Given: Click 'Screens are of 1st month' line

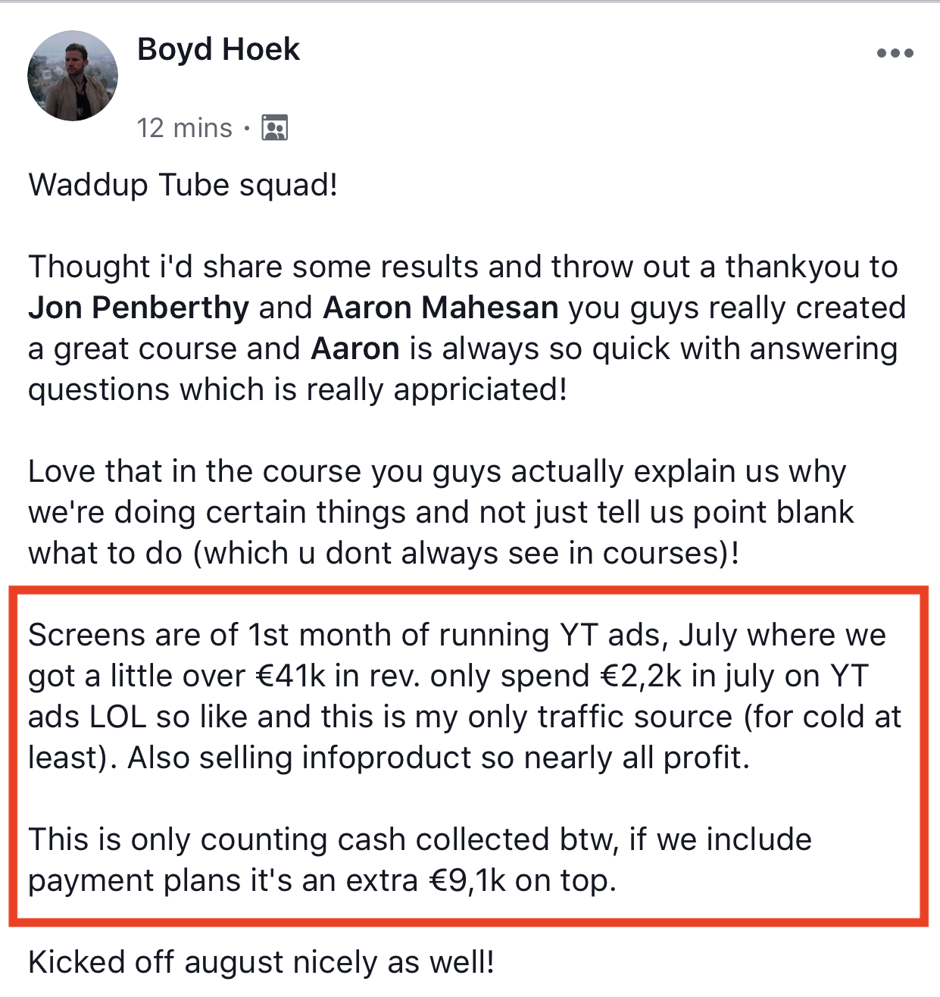Looking at the screenshot, I should [x=456, y=635].
